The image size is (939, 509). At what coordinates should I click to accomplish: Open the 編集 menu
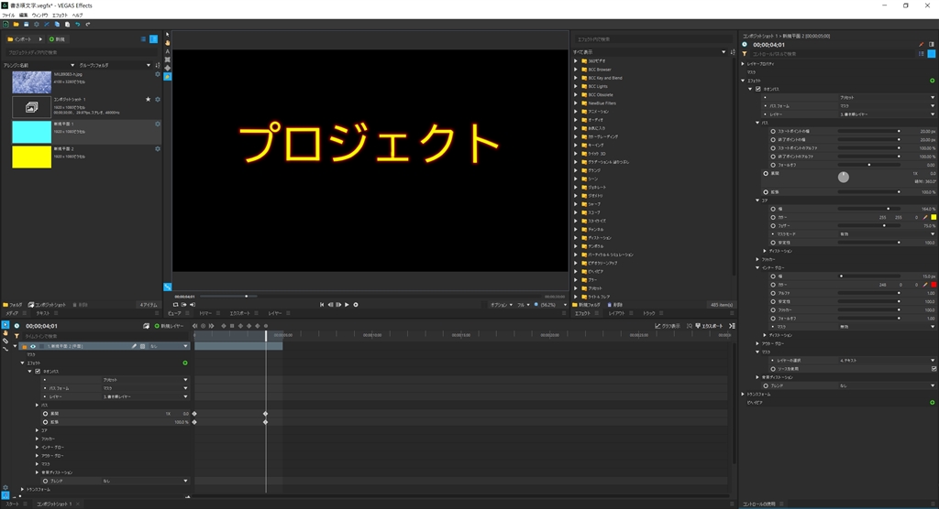click(x=23, y=15)
